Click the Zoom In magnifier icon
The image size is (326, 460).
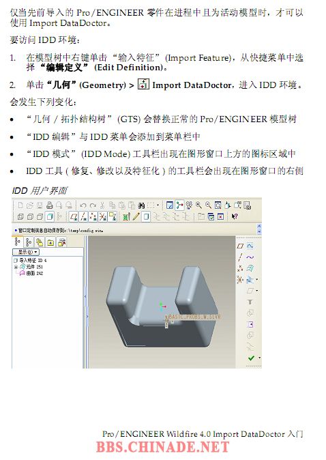(198, 205)
